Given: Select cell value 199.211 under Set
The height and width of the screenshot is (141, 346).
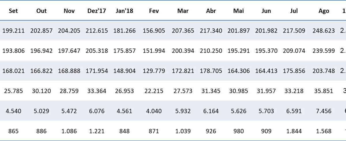Looking at the screenshot, I should (14, 31).
